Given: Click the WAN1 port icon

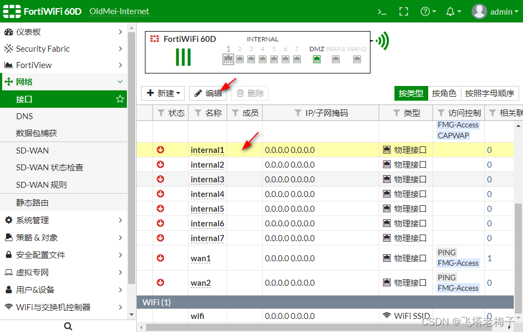Looking at the screenshot, I should pos(336,59).
